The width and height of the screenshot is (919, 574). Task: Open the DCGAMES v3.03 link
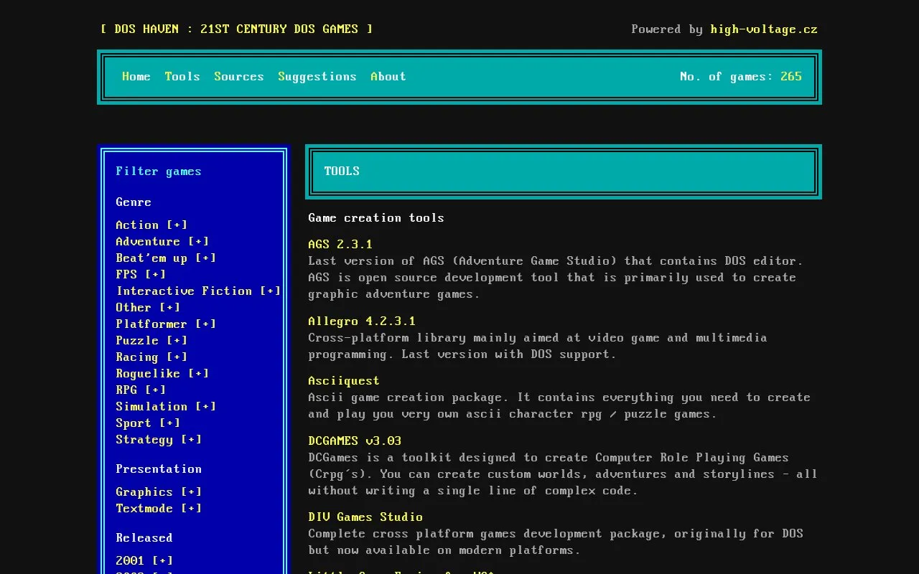pos(355,441)
